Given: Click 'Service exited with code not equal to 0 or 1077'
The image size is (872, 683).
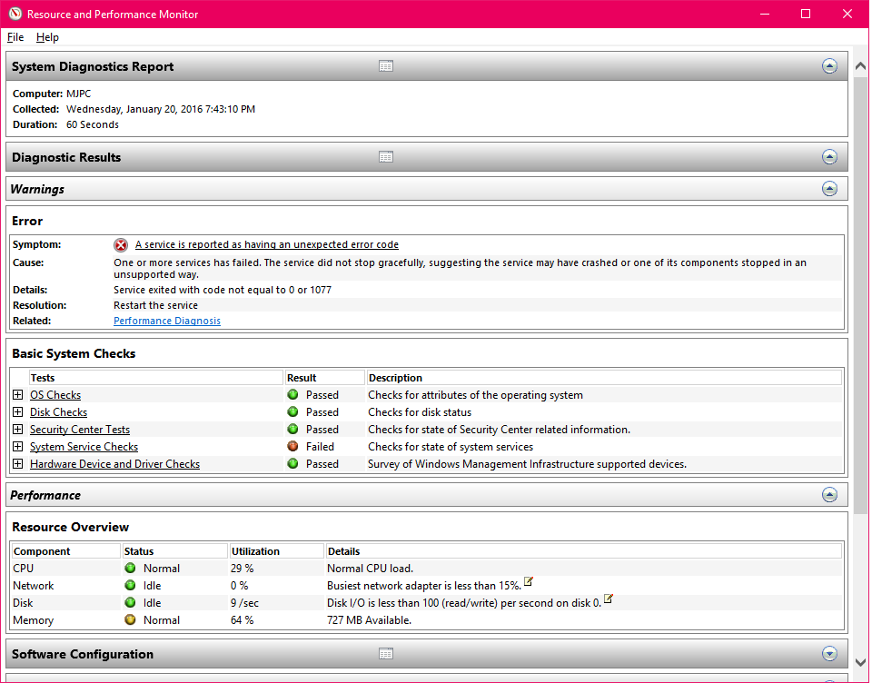Looking at the screenshot, I should coord(223,290).
